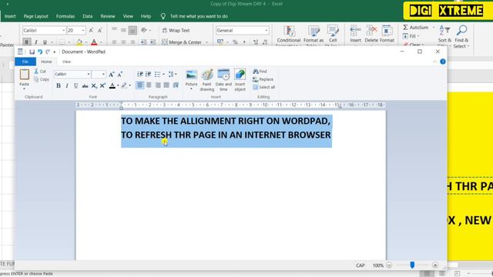This screenshot has height=277, width=493.
Task: Insert Date and time in WordPad
Action: pyautogui.click(x=223, y=80)
